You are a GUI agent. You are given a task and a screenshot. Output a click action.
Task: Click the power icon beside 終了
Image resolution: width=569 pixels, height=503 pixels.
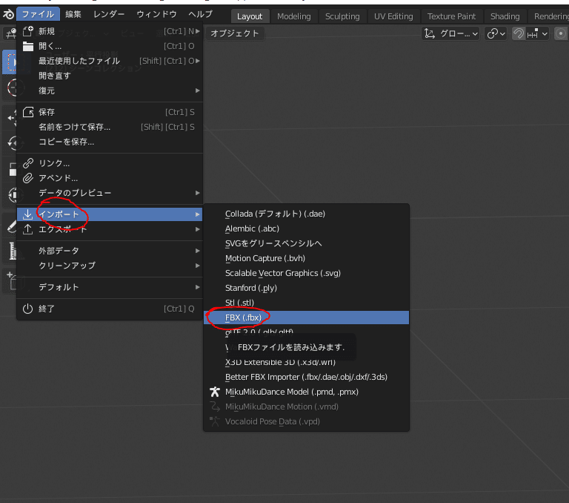tap(28, 309)
